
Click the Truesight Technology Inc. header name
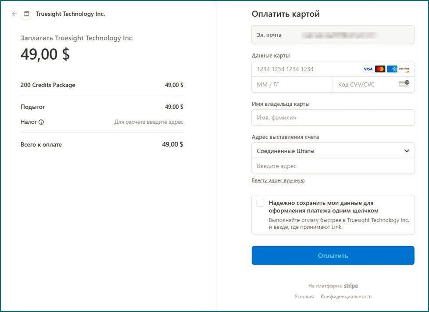pyautogui.click(x=70, y=14)
